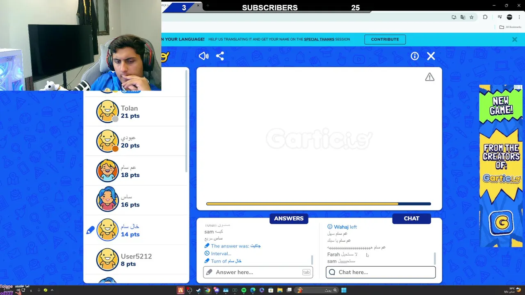Click '16 pts' score under ساس
Image resolution: width=525 pixels, height=295 pixels.
click(130, 205)
